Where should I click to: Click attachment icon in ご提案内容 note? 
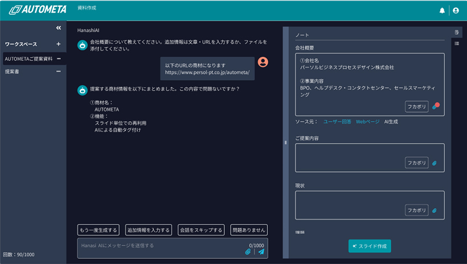(x=434, y=163)
